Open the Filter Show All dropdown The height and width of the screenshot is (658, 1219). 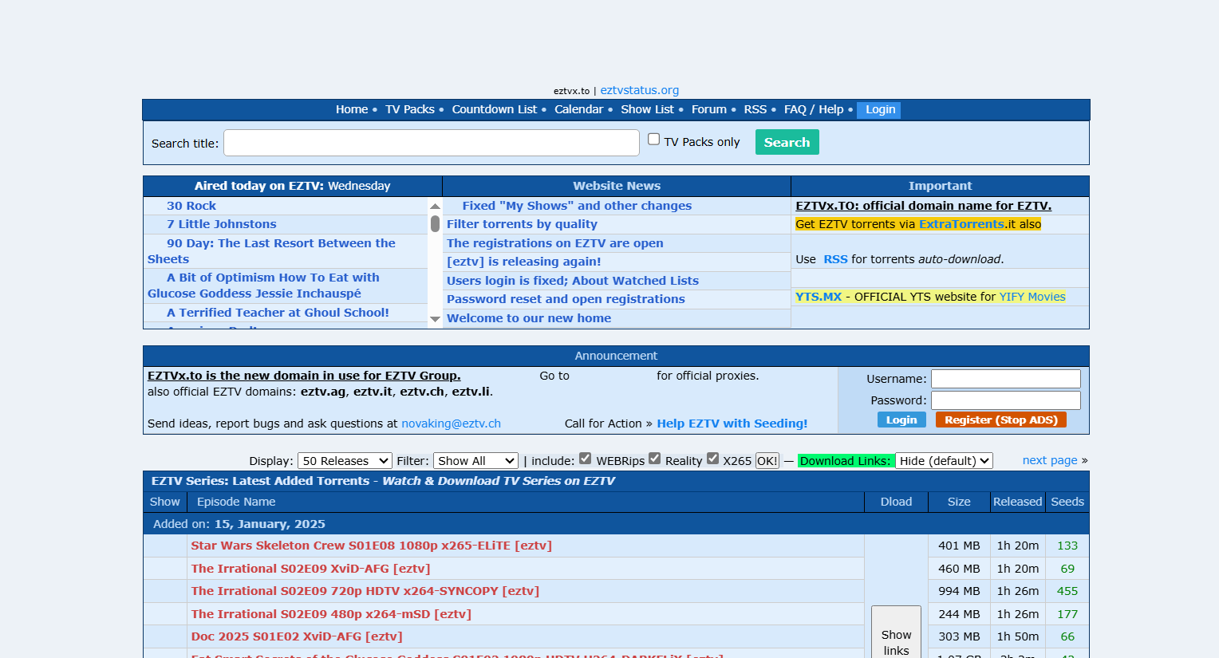[x=475, y=461]
